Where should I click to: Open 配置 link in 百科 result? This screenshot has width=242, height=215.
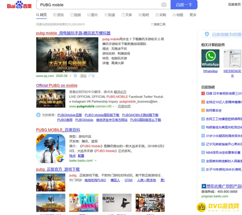coord(81,156)
